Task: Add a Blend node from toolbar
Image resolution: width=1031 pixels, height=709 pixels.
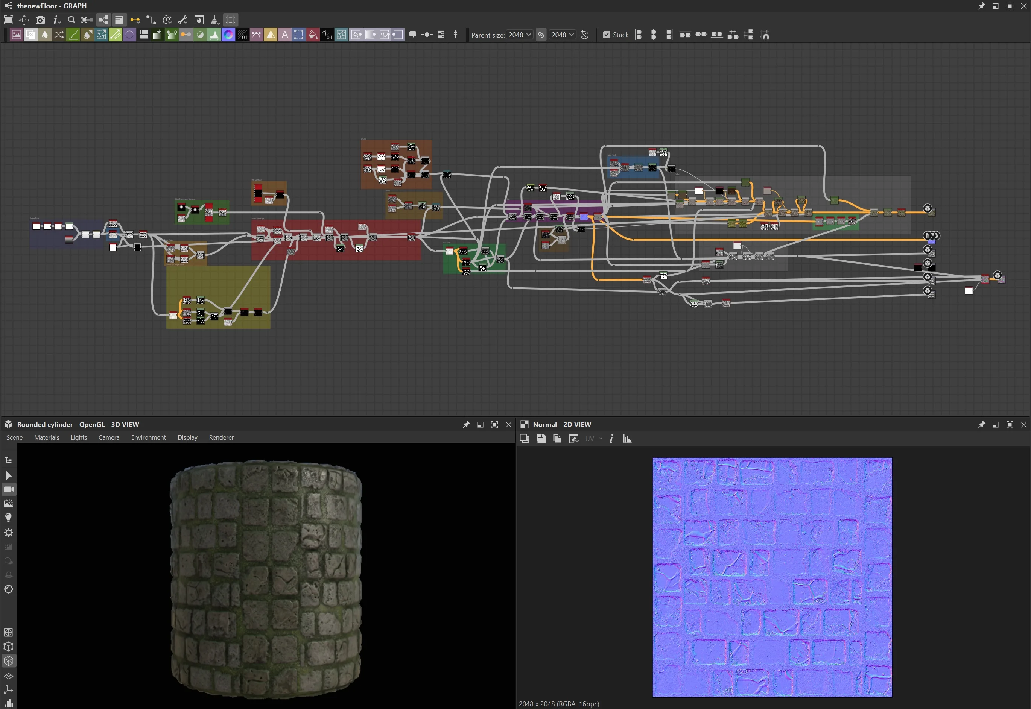Action: pos(30,35)
